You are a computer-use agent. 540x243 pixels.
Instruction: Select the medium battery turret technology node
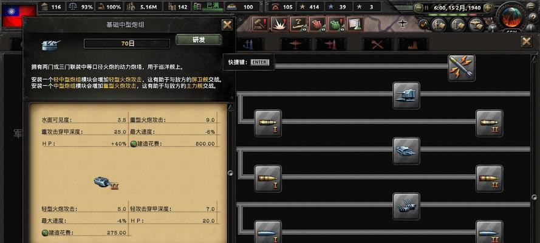[406, 151]
